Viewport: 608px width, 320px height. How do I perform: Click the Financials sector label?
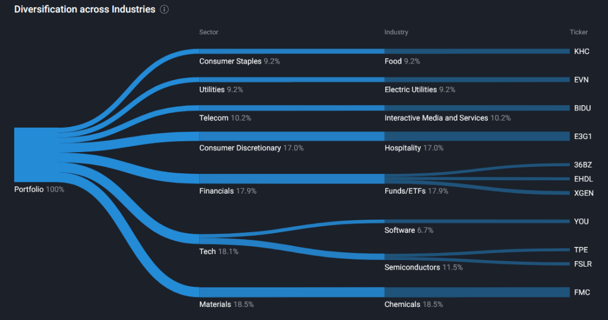pyautogui.click(x=216, y=191)
